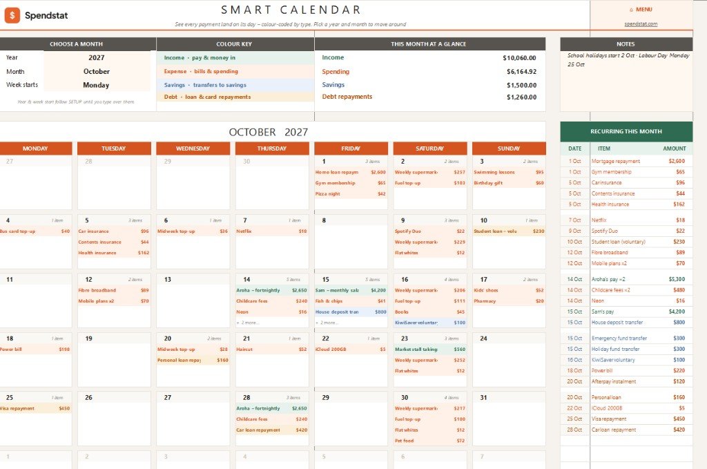Select the Debt repayments total $1,260.00

521,97
